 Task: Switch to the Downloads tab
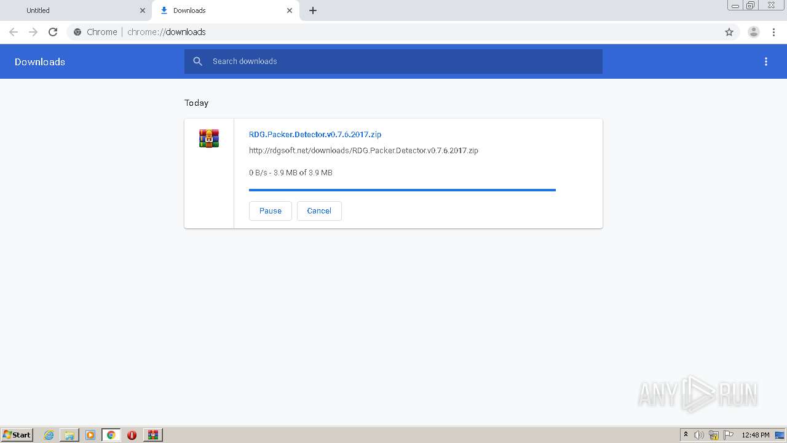coord(226,10)
